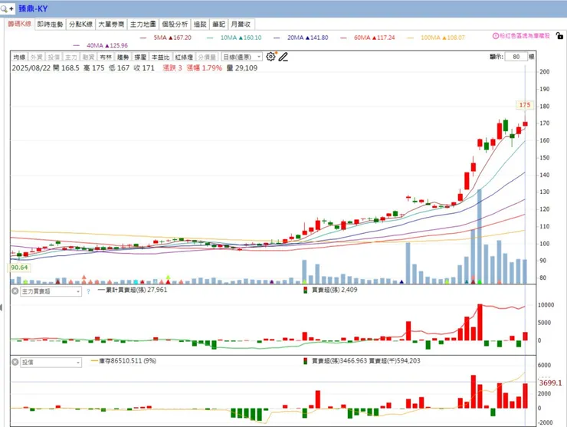Switch to the 籌碼K線 tab
The width and height of the screenshot is (567, 427).
coord(19,24)
